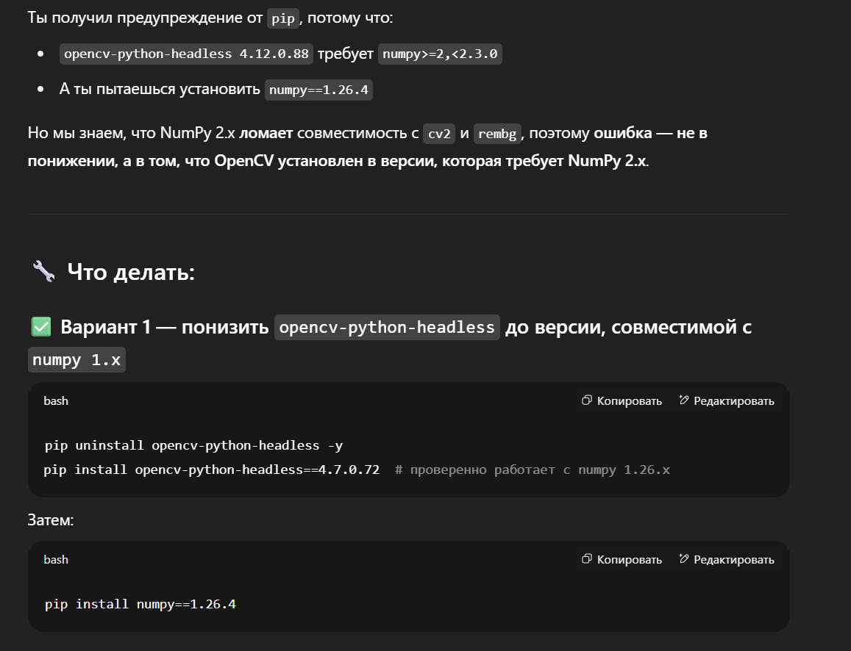Click the inline code 'rembg'
Image resolution: width=851 pixels, height=651 pixels.
(497, 133)
